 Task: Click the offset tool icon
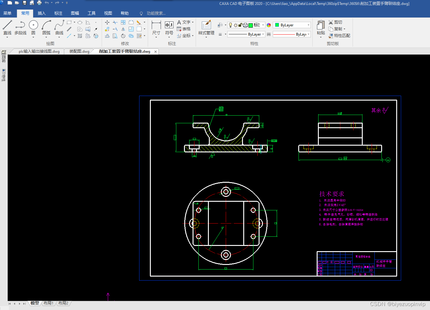(x=107, y=36)
